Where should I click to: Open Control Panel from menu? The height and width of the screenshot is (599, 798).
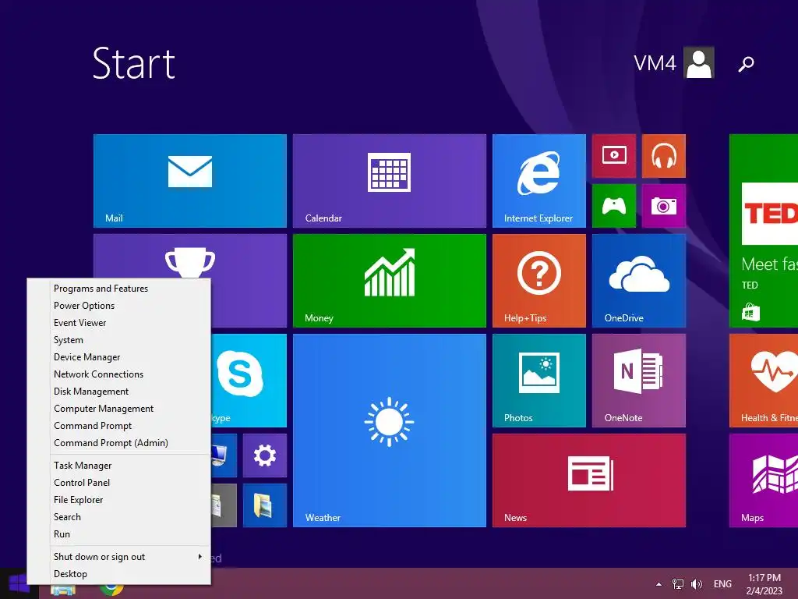119,482
